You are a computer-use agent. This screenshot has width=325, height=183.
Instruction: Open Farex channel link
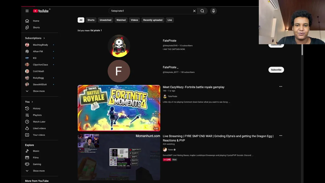pyautogui.click(x=170, y=150)
